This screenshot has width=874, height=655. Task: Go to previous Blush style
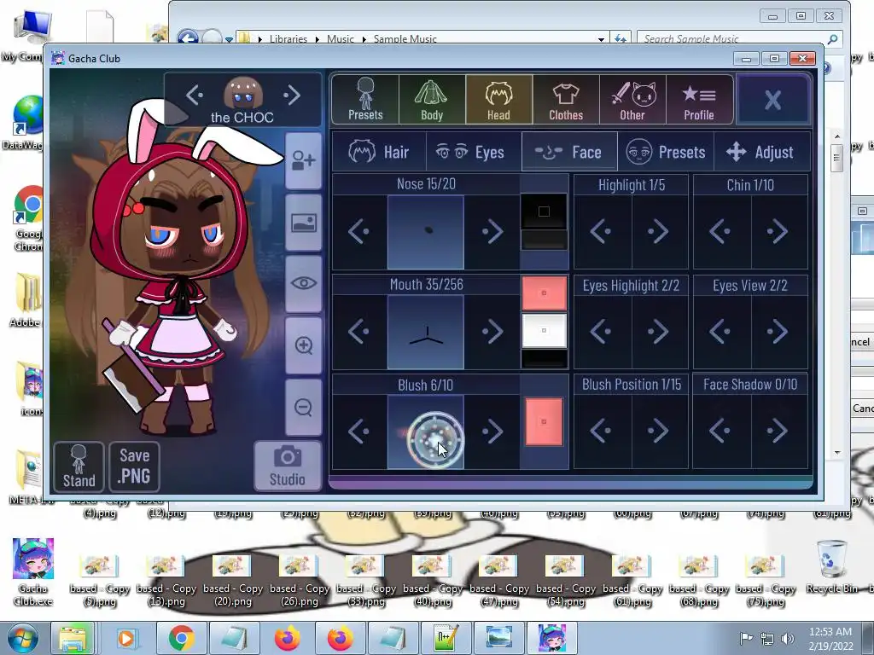pyautogui.click(x=359, y=431)
